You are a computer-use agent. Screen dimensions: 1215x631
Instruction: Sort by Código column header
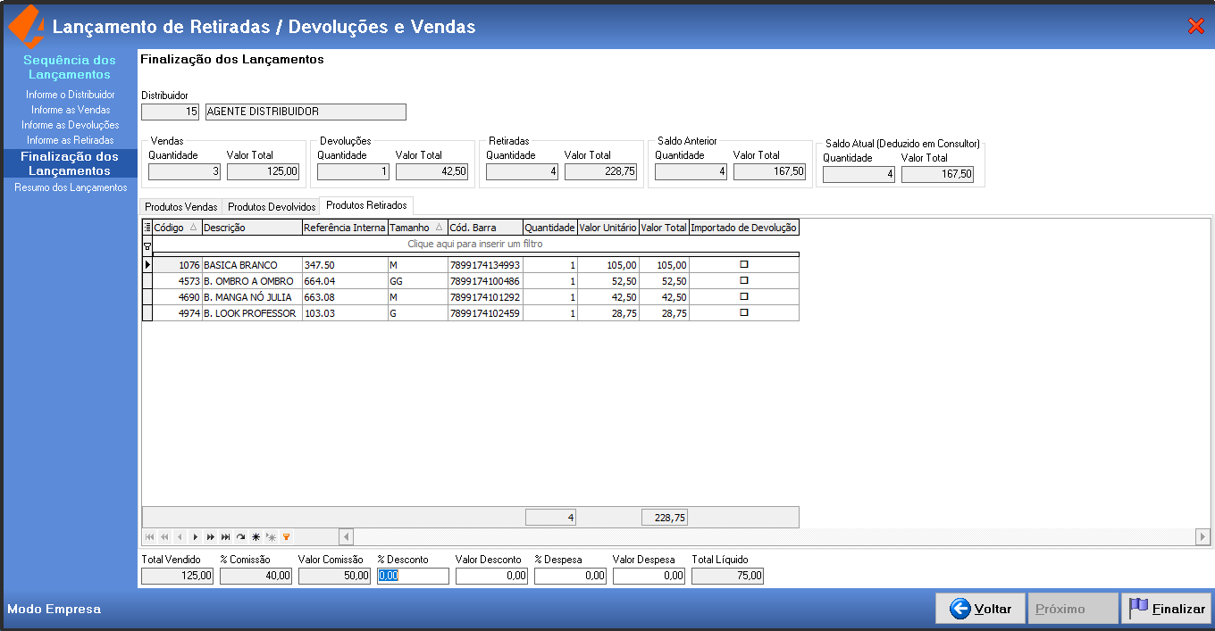tap(177, 228)
